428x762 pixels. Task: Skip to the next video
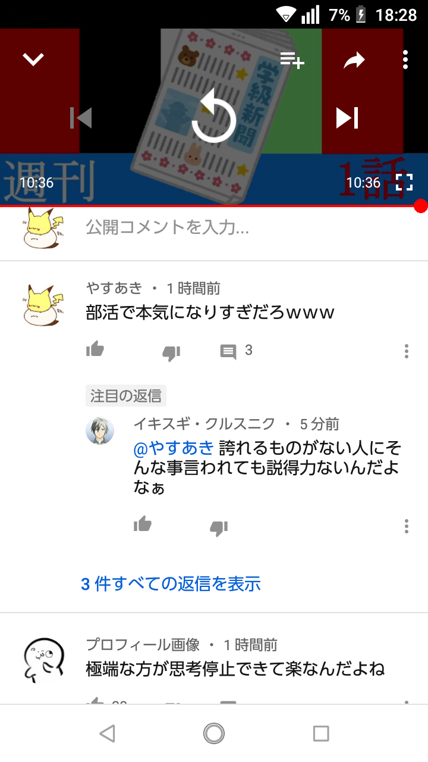[x=347, y=118]
